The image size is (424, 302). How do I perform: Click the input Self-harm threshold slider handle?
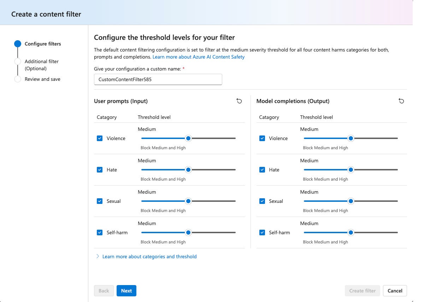point(188,232)
